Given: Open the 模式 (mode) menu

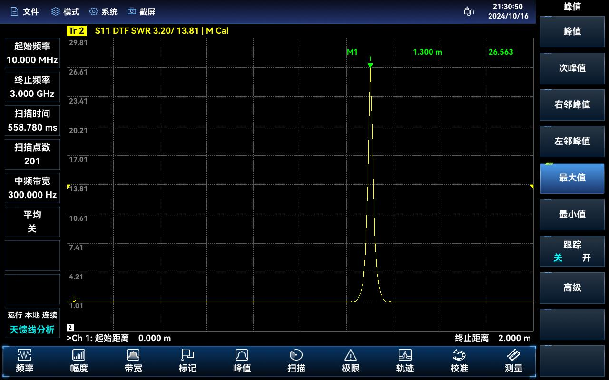Looking at the screenshot, I should click(65, 11).
